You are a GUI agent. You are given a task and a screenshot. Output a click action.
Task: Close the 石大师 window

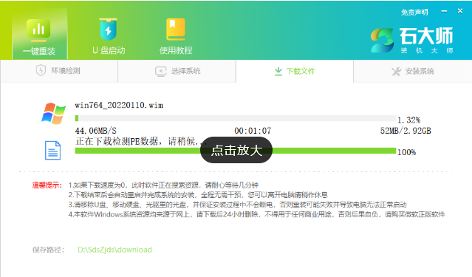pos(460,11)
